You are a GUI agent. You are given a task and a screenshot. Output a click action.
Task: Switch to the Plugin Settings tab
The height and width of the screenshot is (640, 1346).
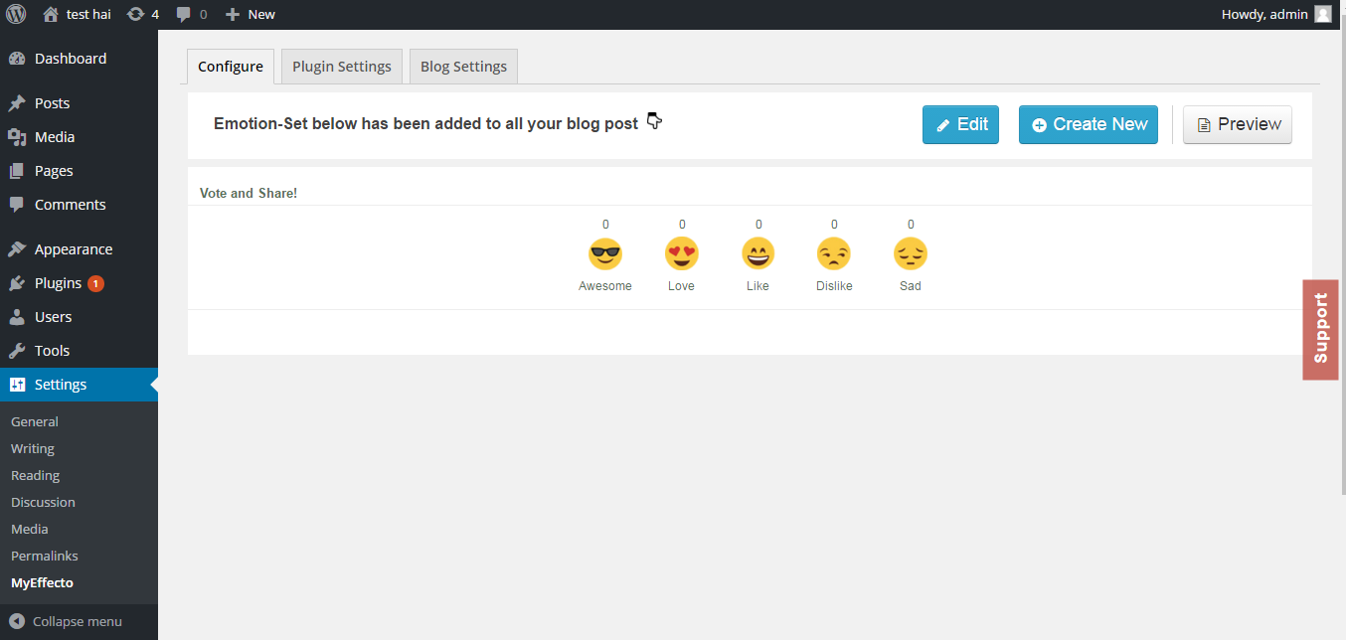tap(342, 67)
